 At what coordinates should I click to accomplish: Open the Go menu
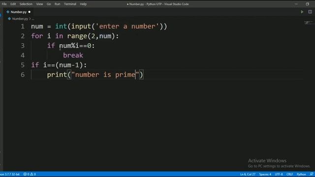coord(49,4)
